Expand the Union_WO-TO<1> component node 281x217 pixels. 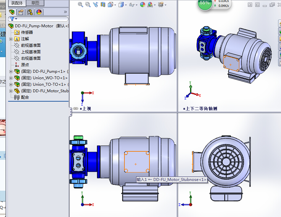tap(11, 78)
